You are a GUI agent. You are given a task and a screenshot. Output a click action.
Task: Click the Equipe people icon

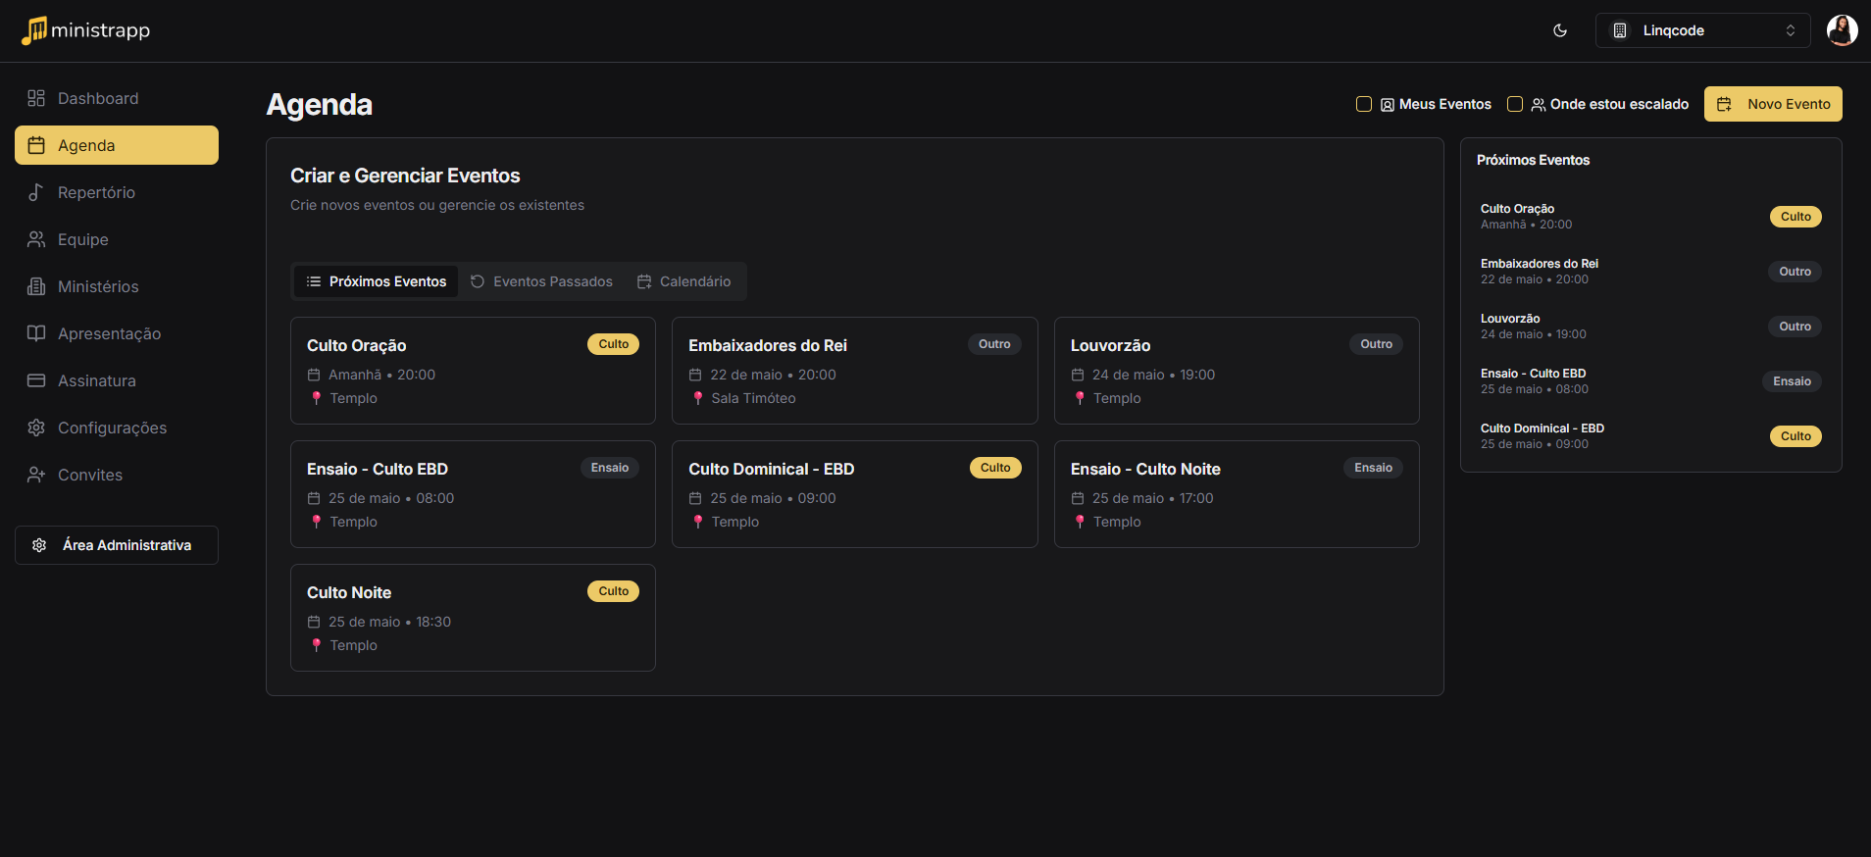36,239
